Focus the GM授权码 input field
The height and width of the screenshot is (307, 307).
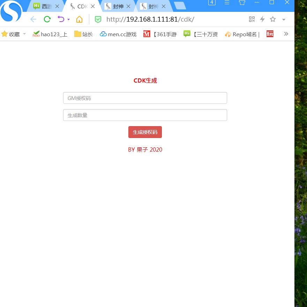[145, 98]
